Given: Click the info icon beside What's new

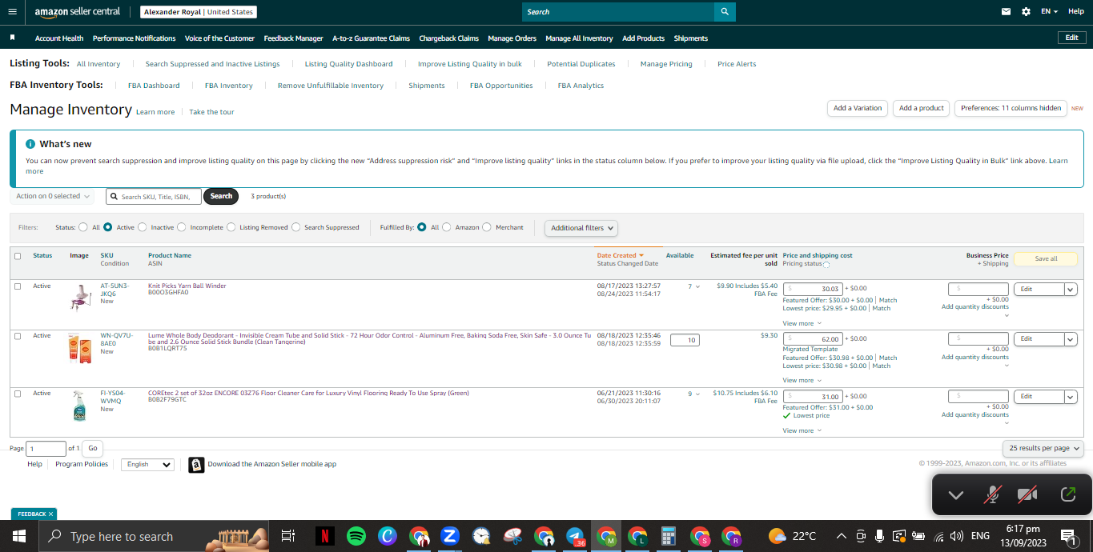Looking at the screenshot, I should pyautogui.click(x=30, y=144).
